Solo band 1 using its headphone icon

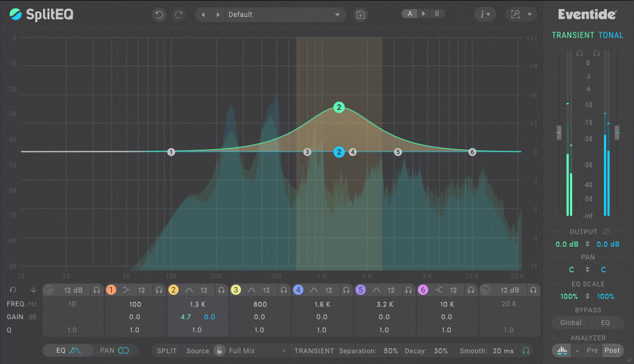(159, 290)
